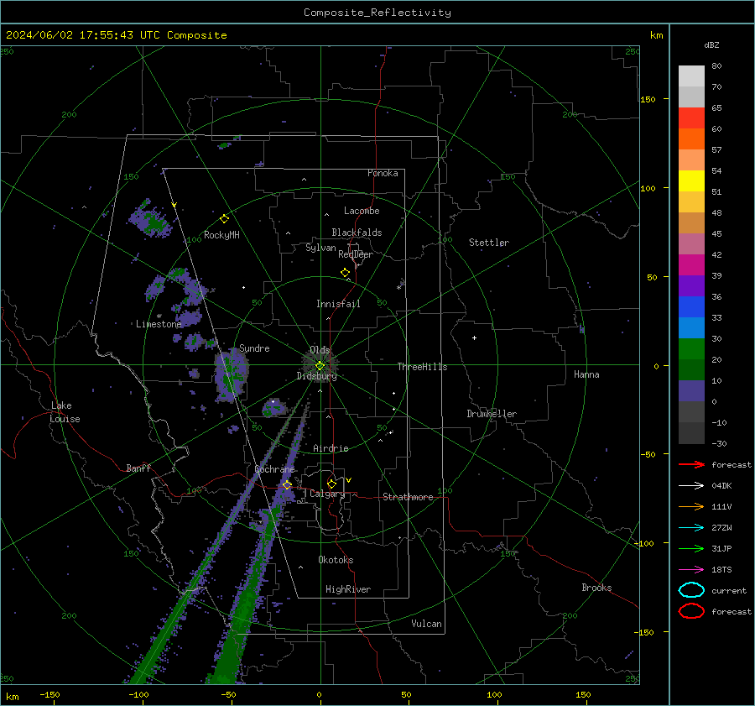Click the Didsbury town label
This screenshot has height=706, width=755.
coord(316,376)
